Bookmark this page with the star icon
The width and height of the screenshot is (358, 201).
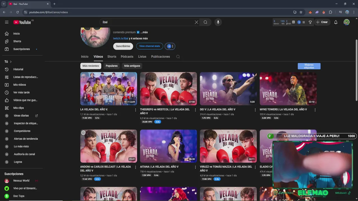301,12
